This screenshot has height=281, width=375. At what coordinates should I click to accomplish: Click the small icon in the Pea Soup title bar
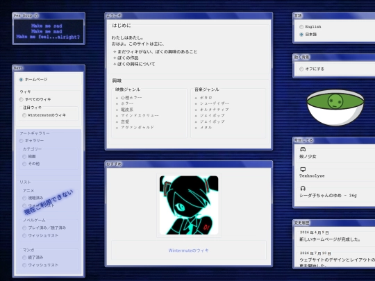tap(36, 15)
